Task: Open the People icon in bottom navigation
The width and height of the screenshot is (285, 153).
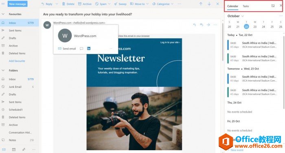Action: coord(24,150)
